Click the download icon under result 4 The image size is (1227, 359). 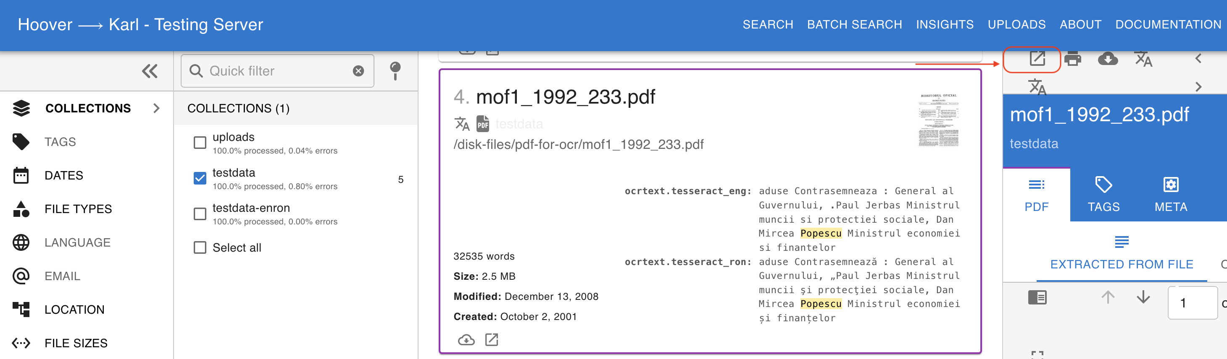coord(466,340)
